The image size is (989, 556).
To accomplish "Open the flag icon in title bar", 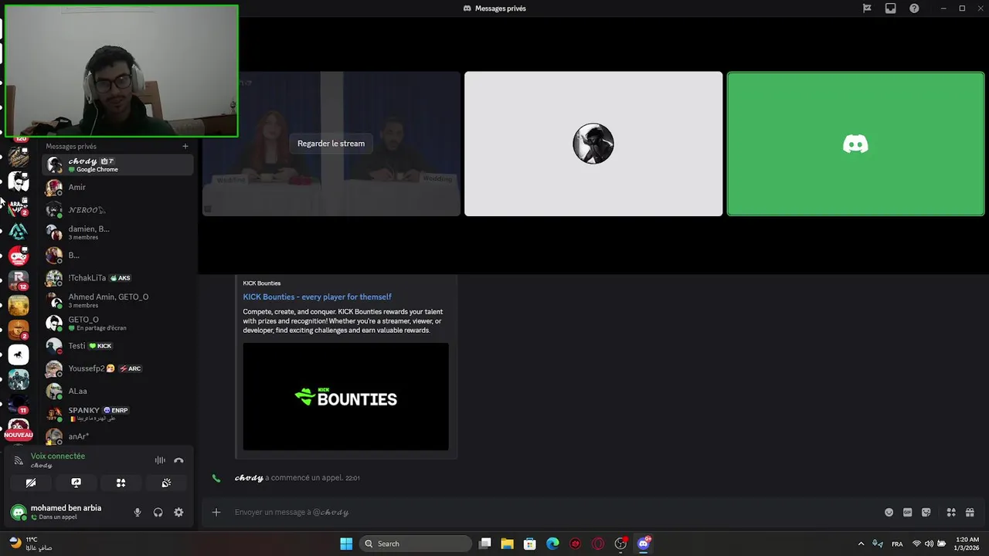I will pos(867,8).
